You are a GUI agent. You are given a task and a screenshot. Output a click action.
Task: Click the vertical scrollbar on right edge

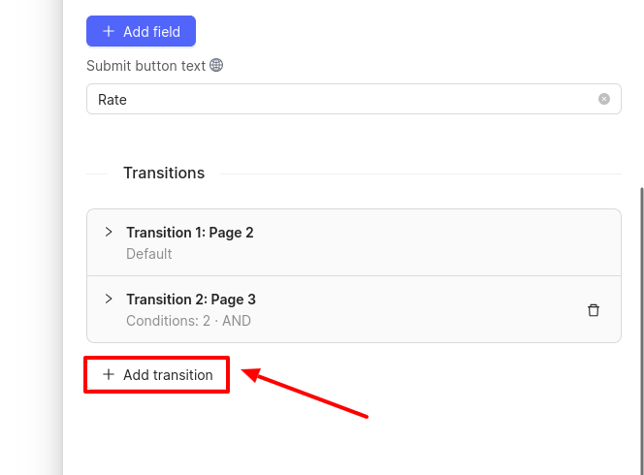click(x=641, y=331)
